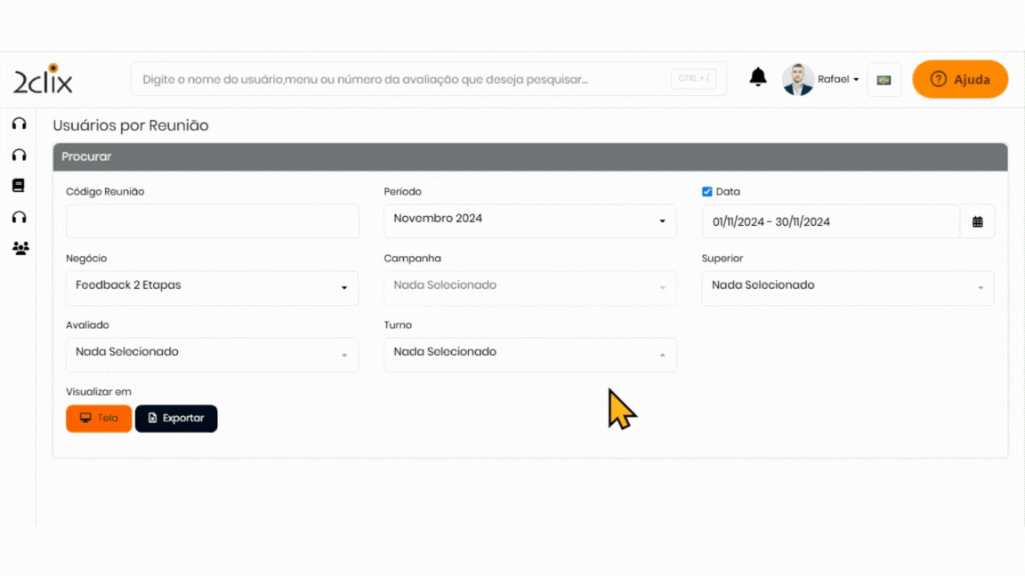This screenshot has height=576, width=1025.
Task: Click Rafael's profile avatar photo
Action: click(797, 79)
